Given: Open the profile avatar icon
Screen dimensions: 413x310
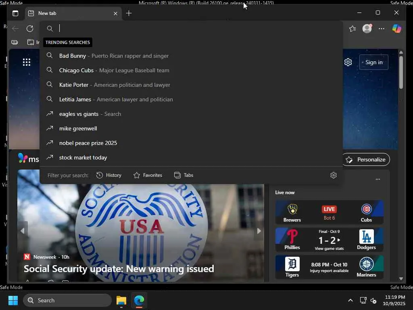Looking at the screenshot, I should pos(367,28).
